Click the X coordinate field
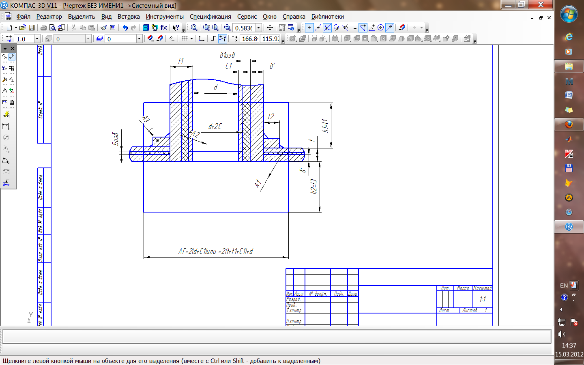The height and width of the screenshot is (365, 584). point(249,39)
